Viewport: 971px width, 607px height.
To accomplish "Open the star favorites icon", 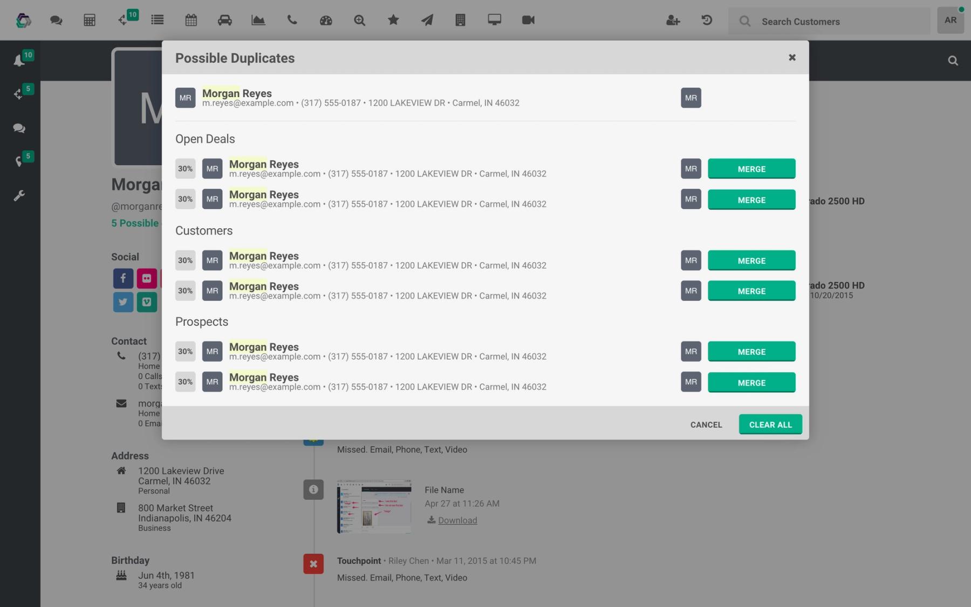I will pos(393,21).
